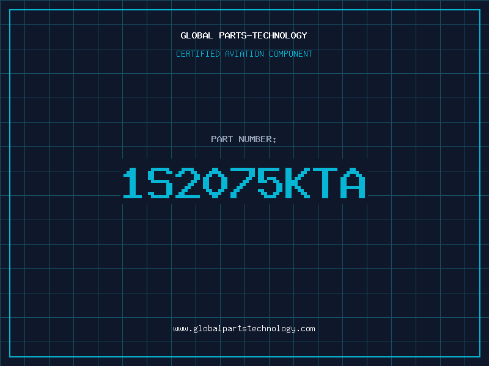Click the CERTIFIED AVIATION COMPONENT subtitle
Screen dimensions: 489x366
(244, 54)
